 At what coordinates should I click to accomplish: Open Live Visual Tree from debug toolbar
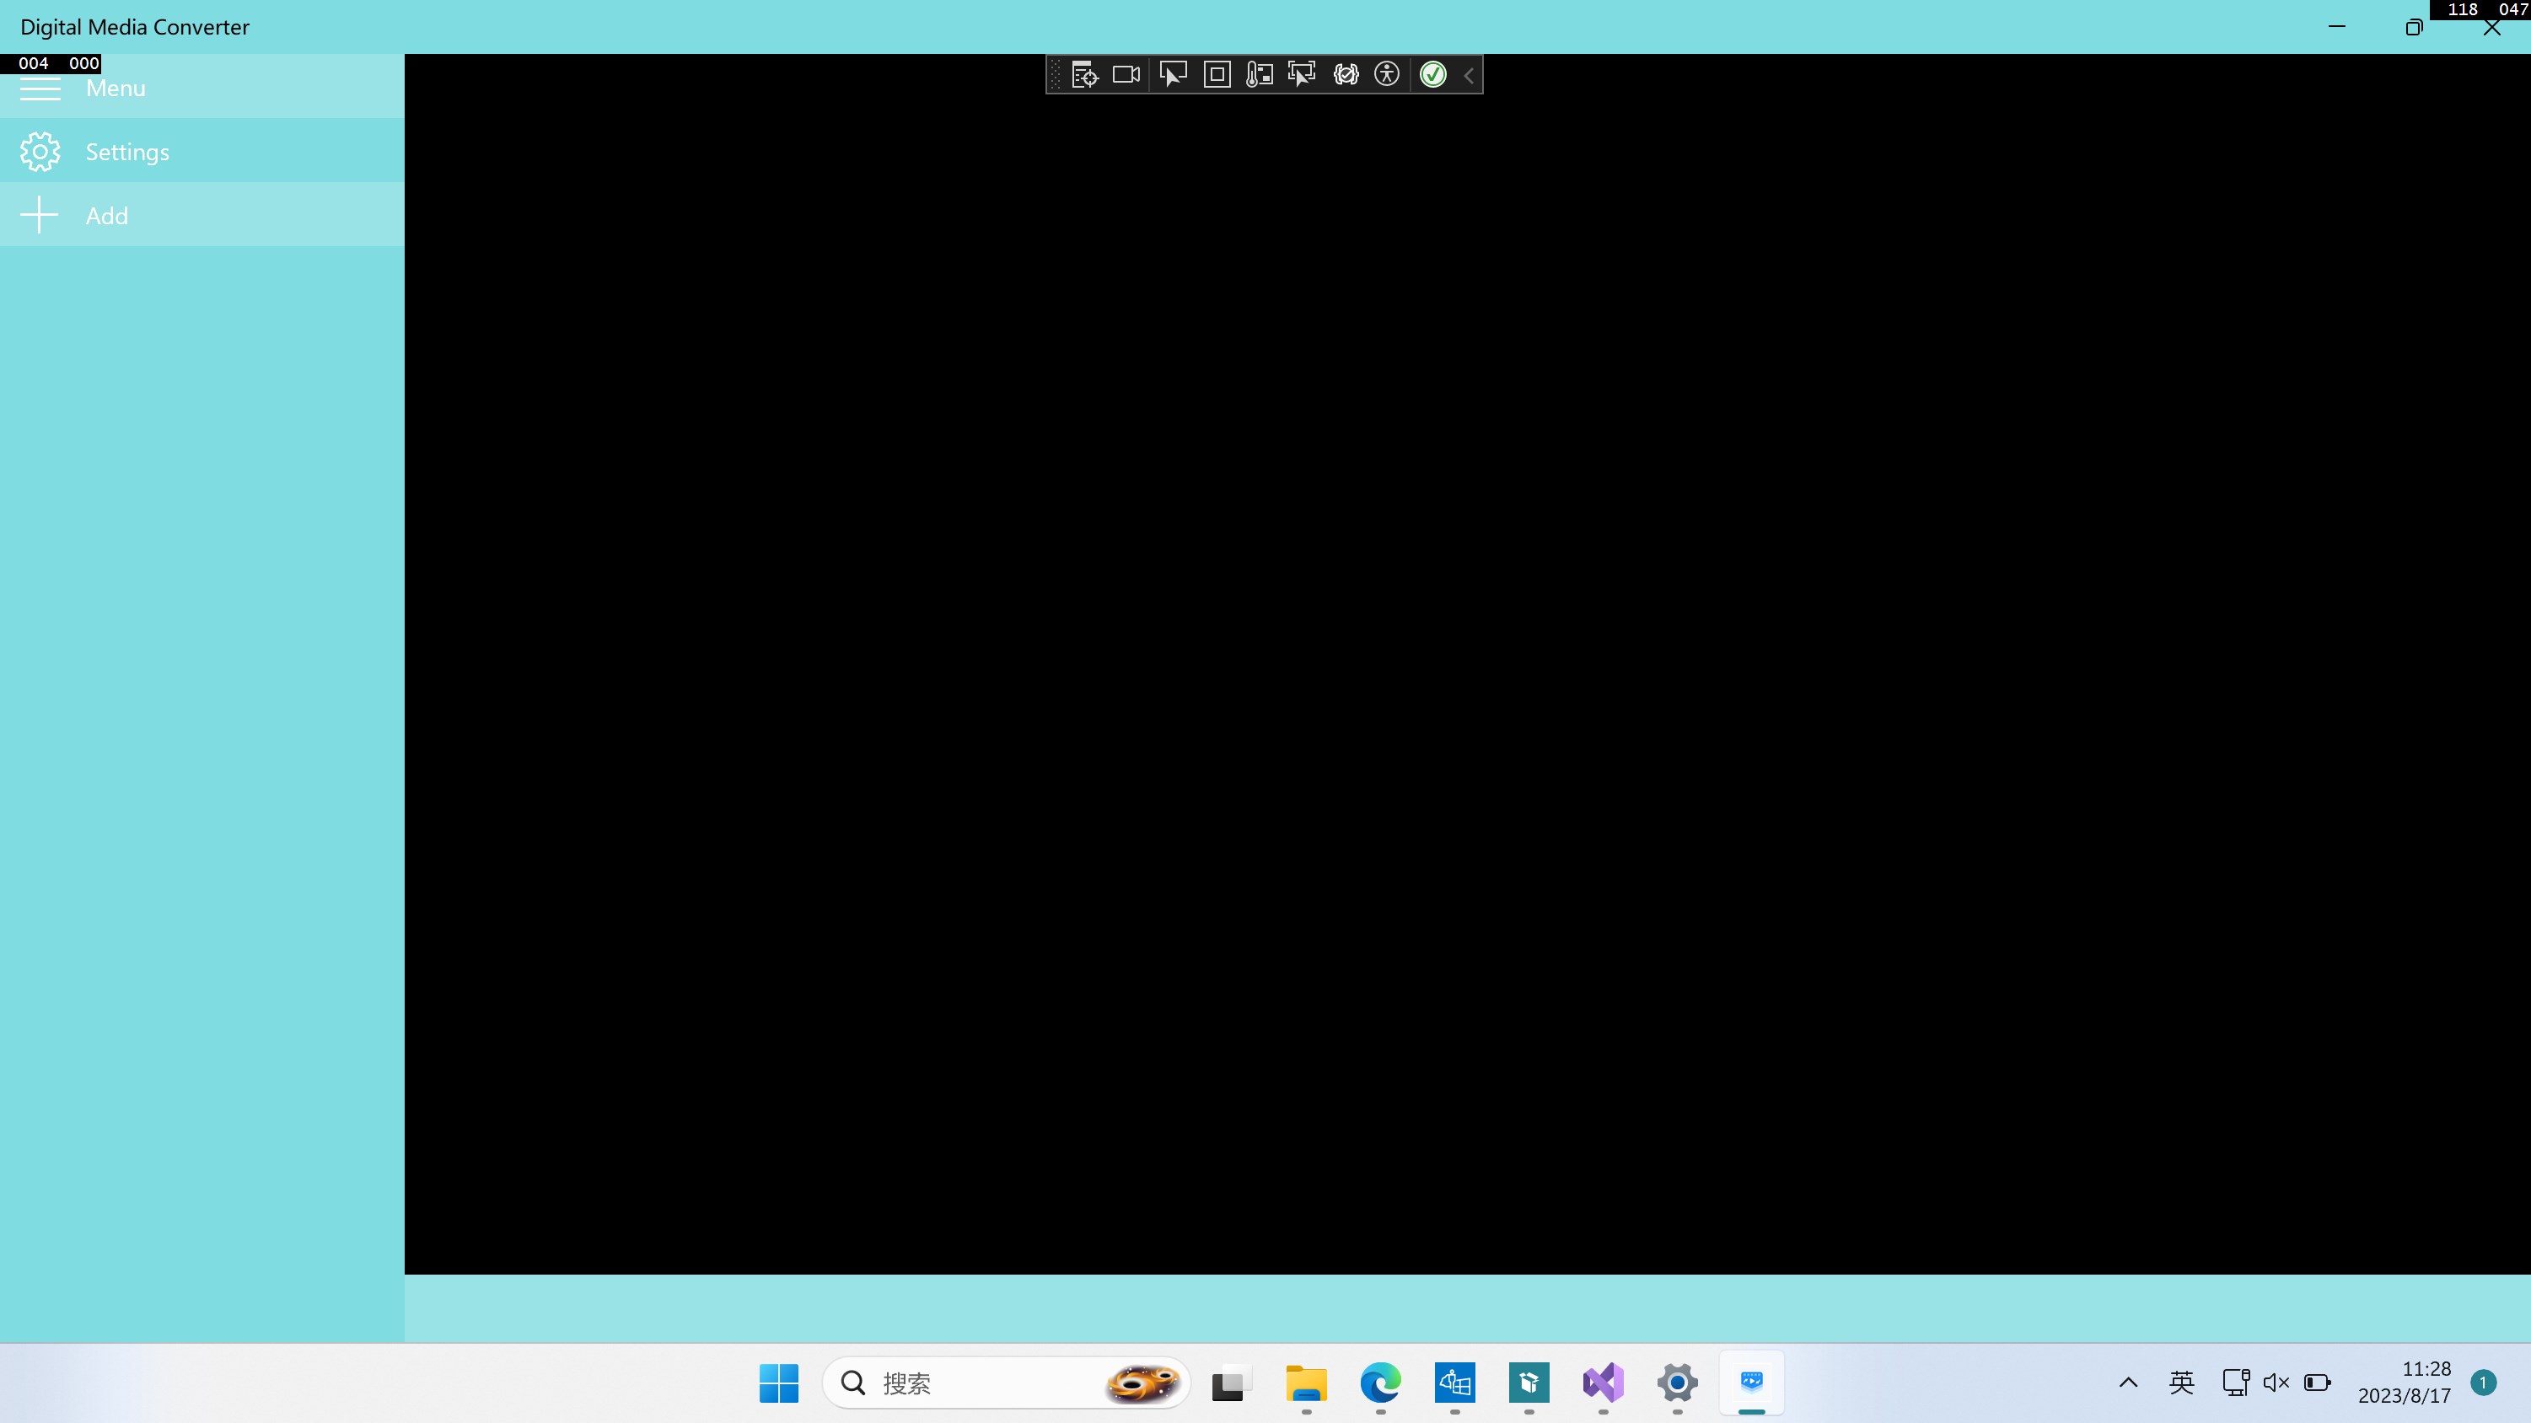coord(1083,75)
